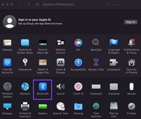
Task: Open the Sound settings icon
Action: (x=61, y=86)
